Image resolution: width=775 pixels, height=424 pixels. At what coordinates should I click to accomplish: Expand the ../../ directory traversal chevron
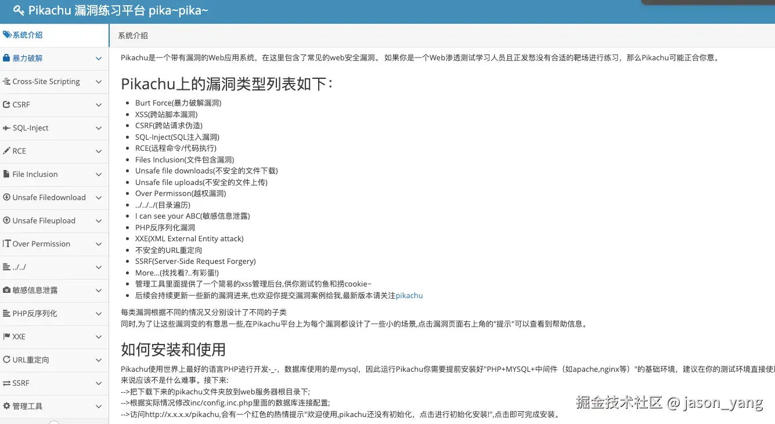99,267
